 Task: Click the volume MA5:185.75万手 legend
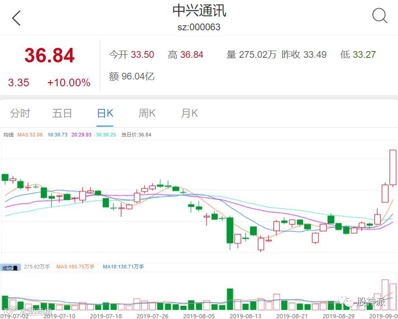click(75, 267)
